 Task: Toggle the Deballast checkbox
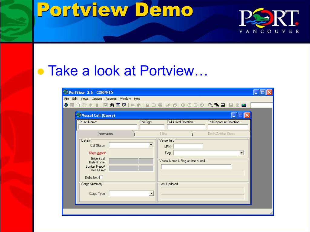point(101,177)
